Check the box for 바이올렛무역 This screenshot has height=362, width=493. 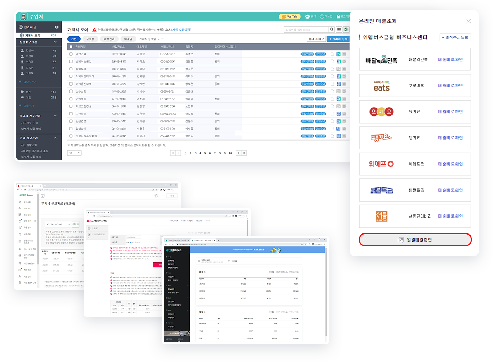[71, 84]
